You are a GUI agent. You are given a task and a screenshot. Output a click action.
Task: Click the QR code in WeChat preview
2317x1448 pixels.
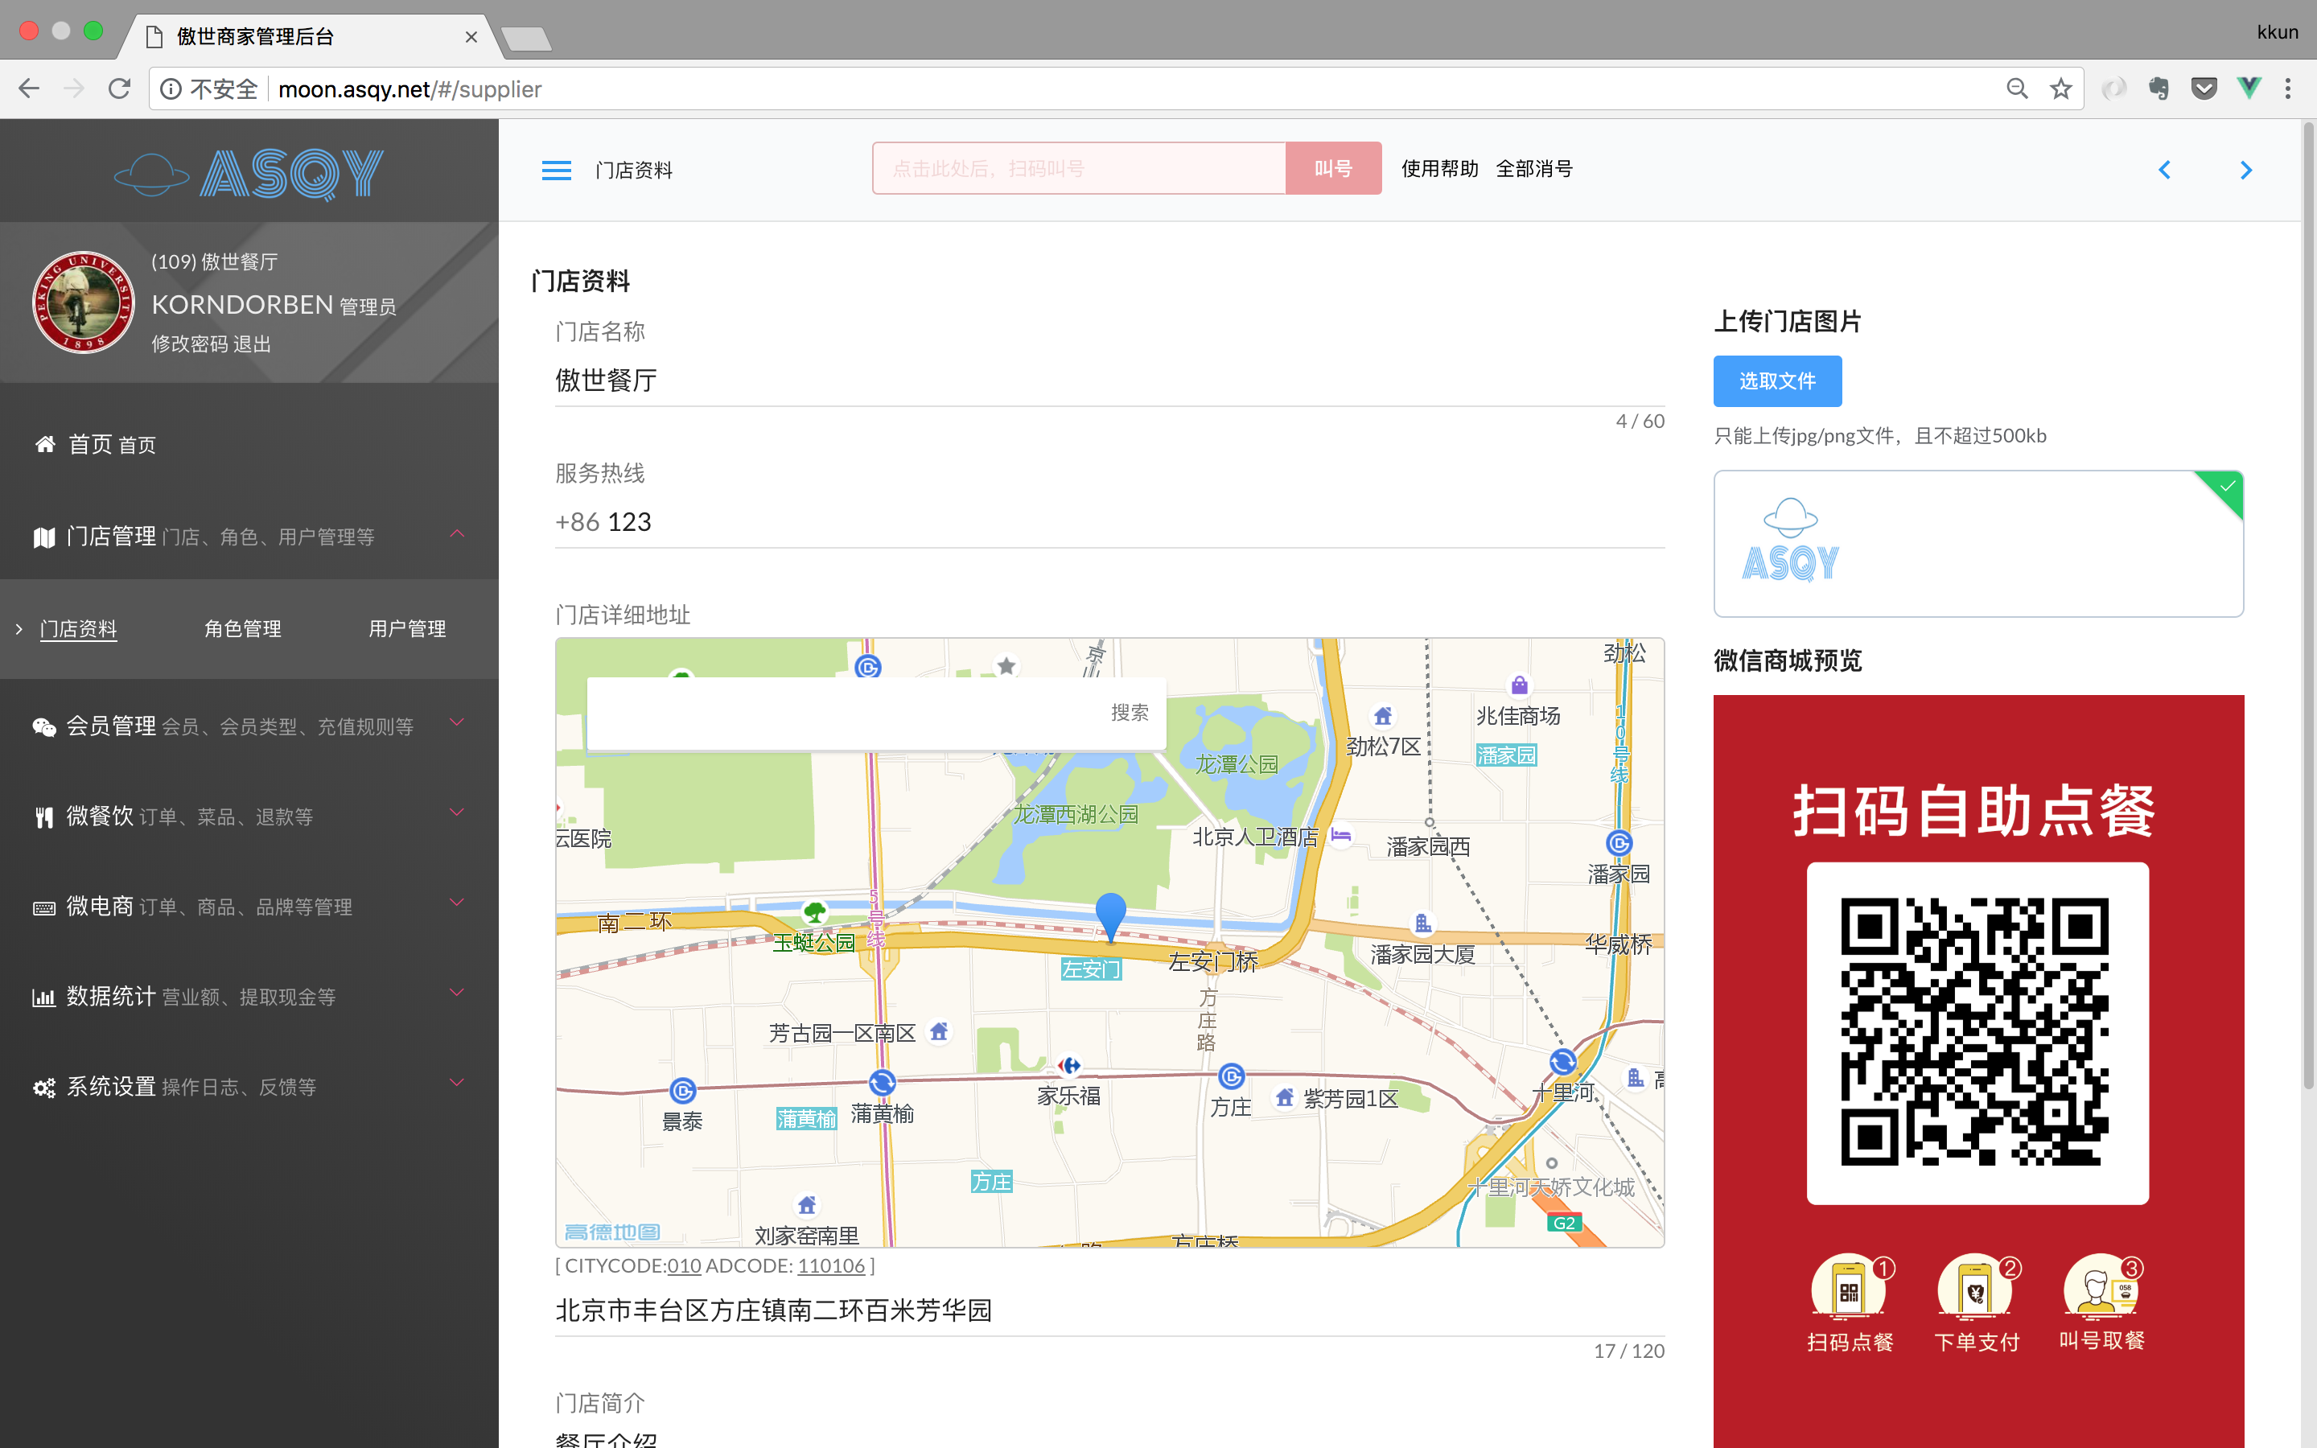(x=1976, y=1032)
